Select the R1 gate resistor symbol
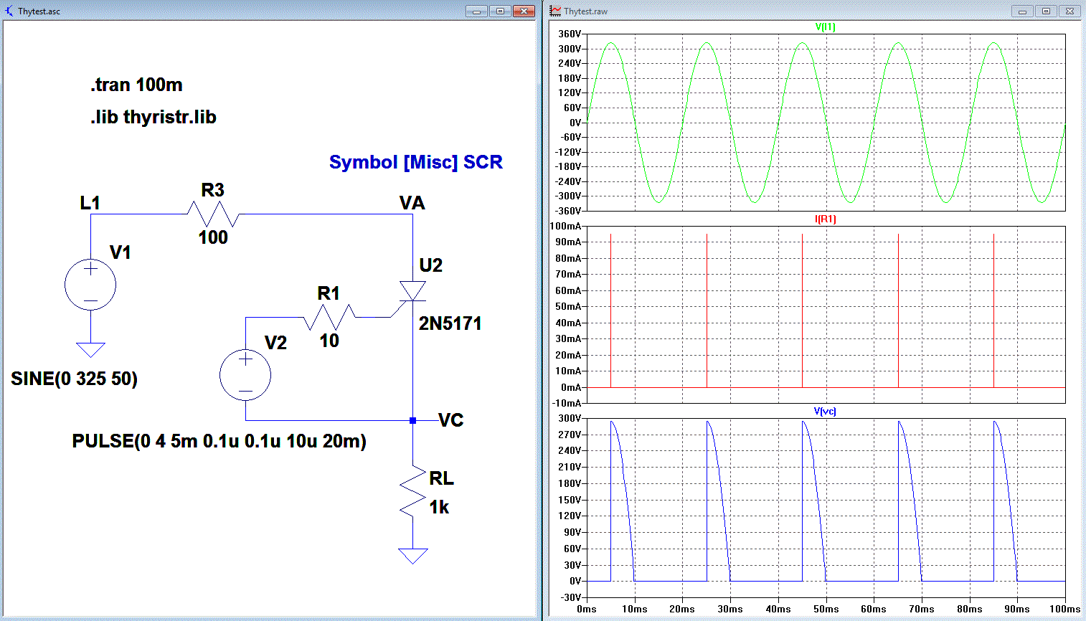This screenshot has height=621, width=1086. click(329, 317)
